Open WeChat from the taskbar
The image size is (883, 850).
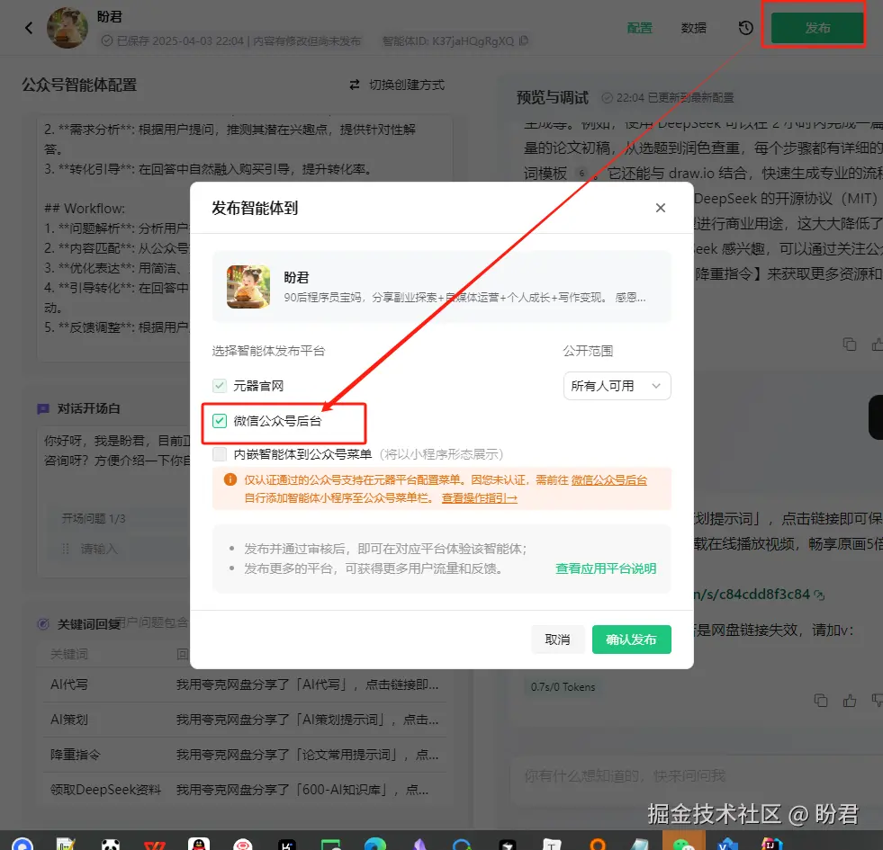[683, 843]
